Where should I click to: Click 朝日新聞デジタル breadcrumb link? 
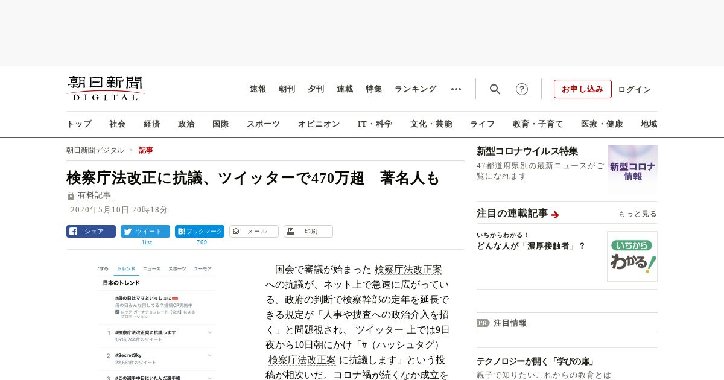click(95, 150)
